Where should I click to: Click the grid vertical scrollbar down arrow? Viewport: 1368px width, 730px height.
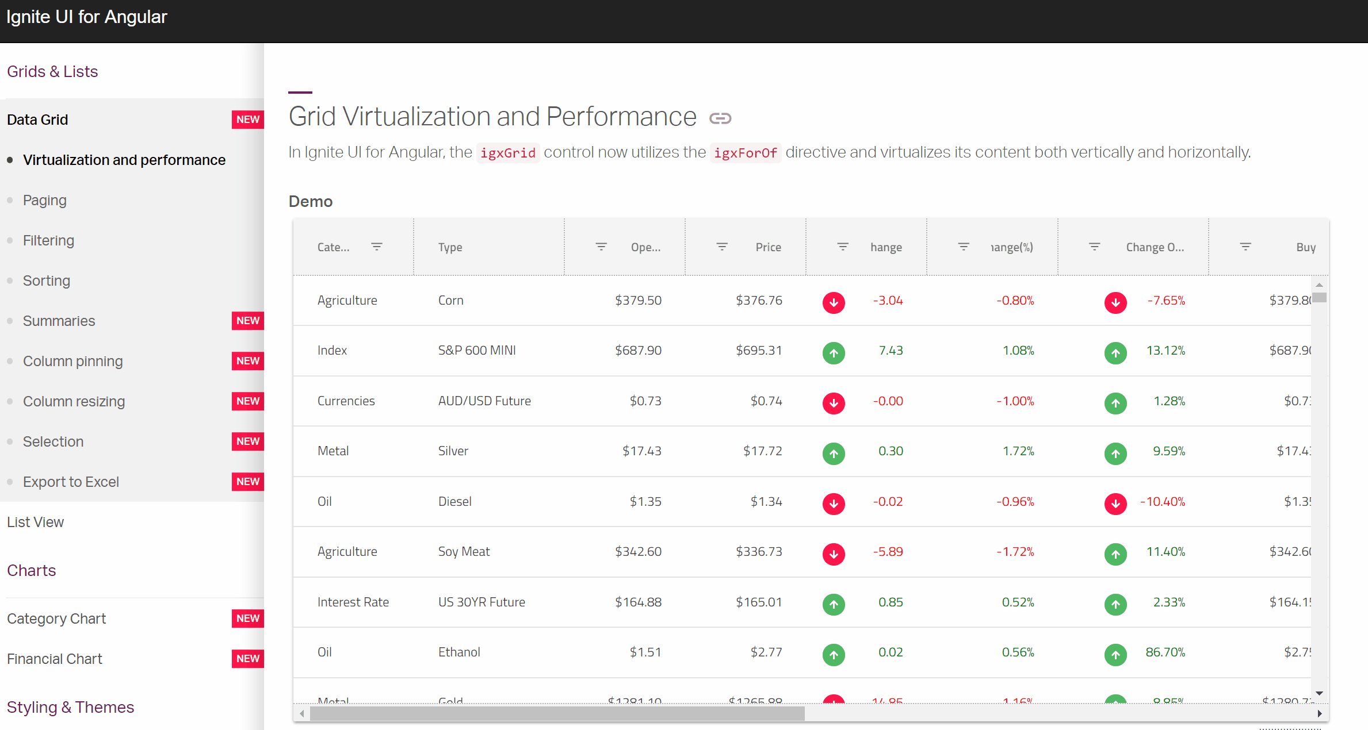[x=1320, y=693]
